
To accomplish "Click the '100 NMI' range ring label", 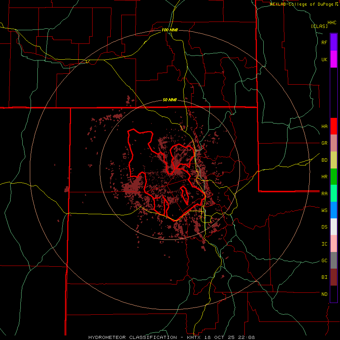I will (x=170, y=30).
